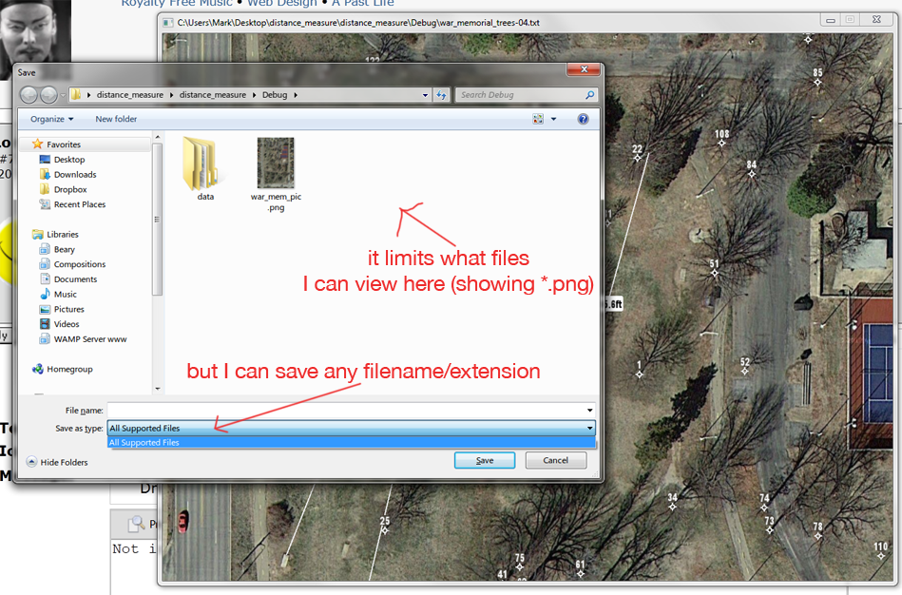Select the war_mem_pic.png thumbnail
This screenshot has width=902, height=595.
pyautogui.click(x=276, y=163)
